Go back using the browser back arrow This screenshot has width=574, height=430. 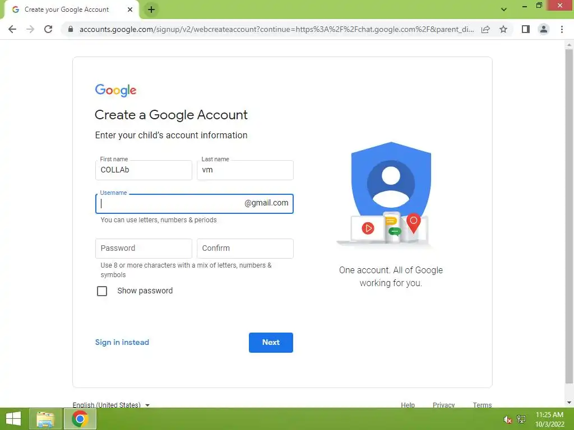pyautogui.click(x=12, y=29)
